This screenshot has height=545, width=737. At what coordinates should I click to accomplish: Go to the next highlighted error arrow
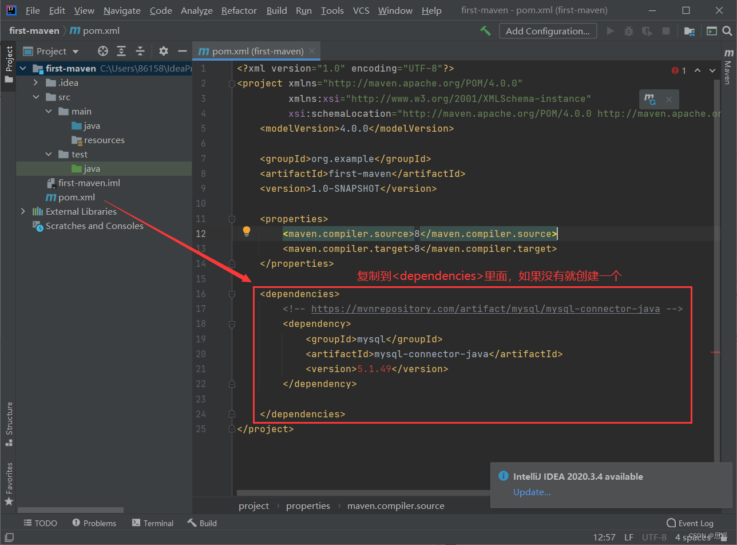pos(712,70)
